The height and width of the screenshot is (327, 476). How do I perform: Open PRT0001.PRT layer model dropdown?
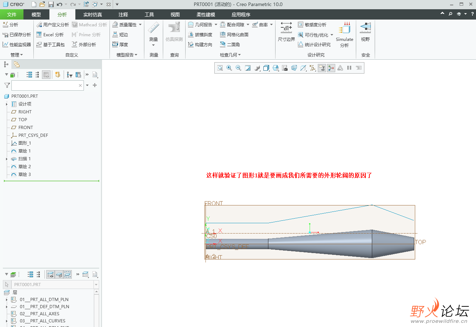tap(96, 285)
